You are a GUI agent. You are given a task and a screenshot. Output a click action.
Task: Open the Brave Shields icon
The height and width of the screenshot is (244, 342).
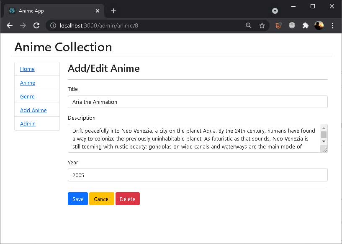click(x=278, y=25)
